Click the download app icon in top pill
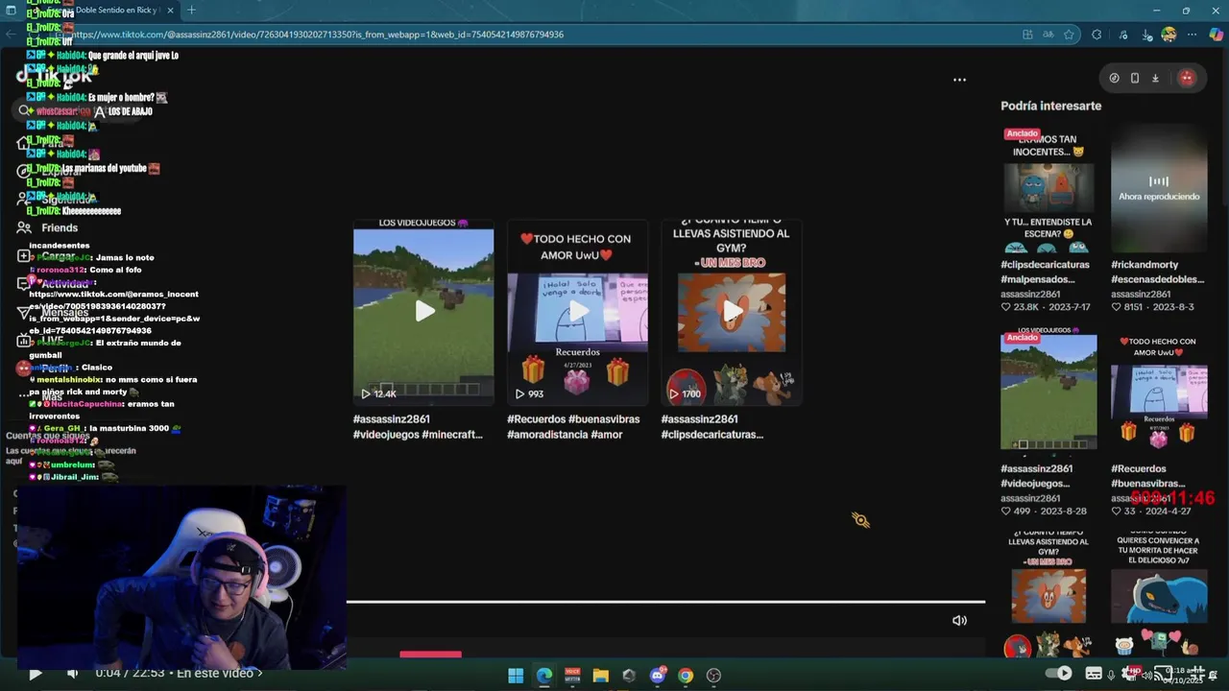The height and width of the screenshot is (691, 1229). pos(1155,78)
